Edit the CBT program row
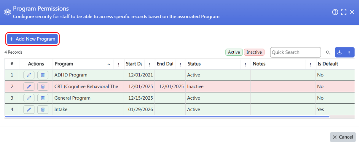 coord(29,87)
